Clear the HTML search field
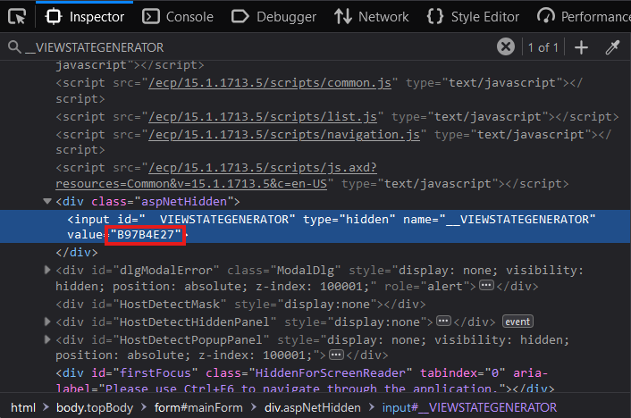The width and height of the screenshot is (631, 418). [506, 47]
